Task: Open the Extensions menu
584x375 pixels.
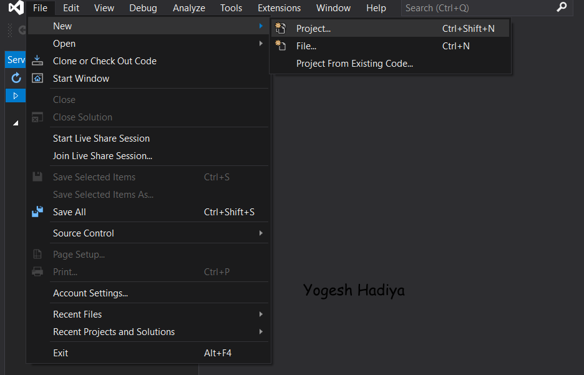Action: coord(279,8)
